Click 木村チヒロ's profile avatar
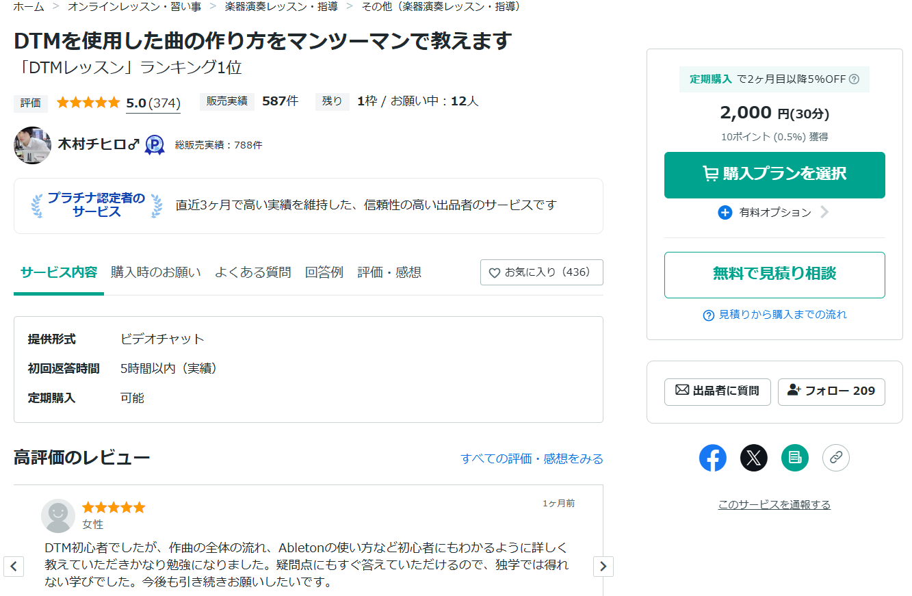The width and height of the screenshot is (912, 596). (32, 145)
